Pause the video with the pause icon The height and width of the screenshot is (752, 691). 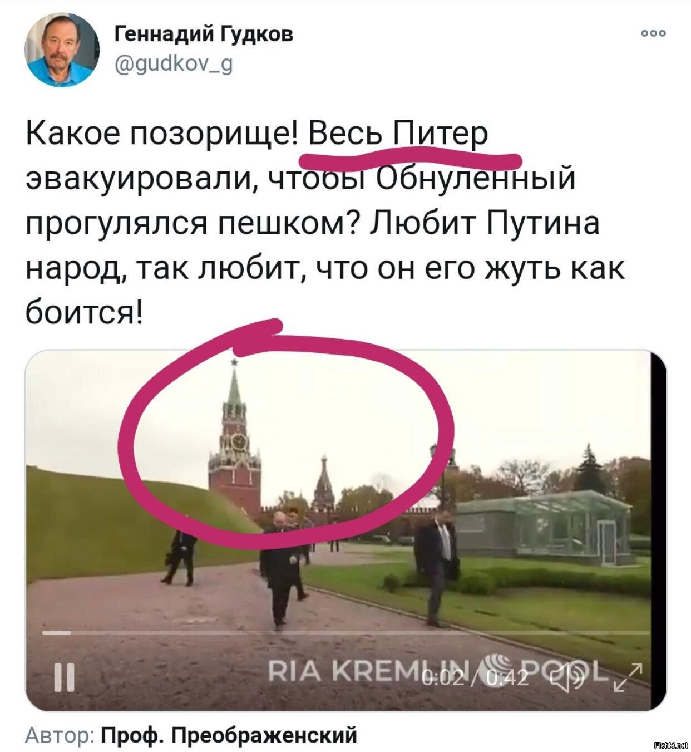click(64, 677)
